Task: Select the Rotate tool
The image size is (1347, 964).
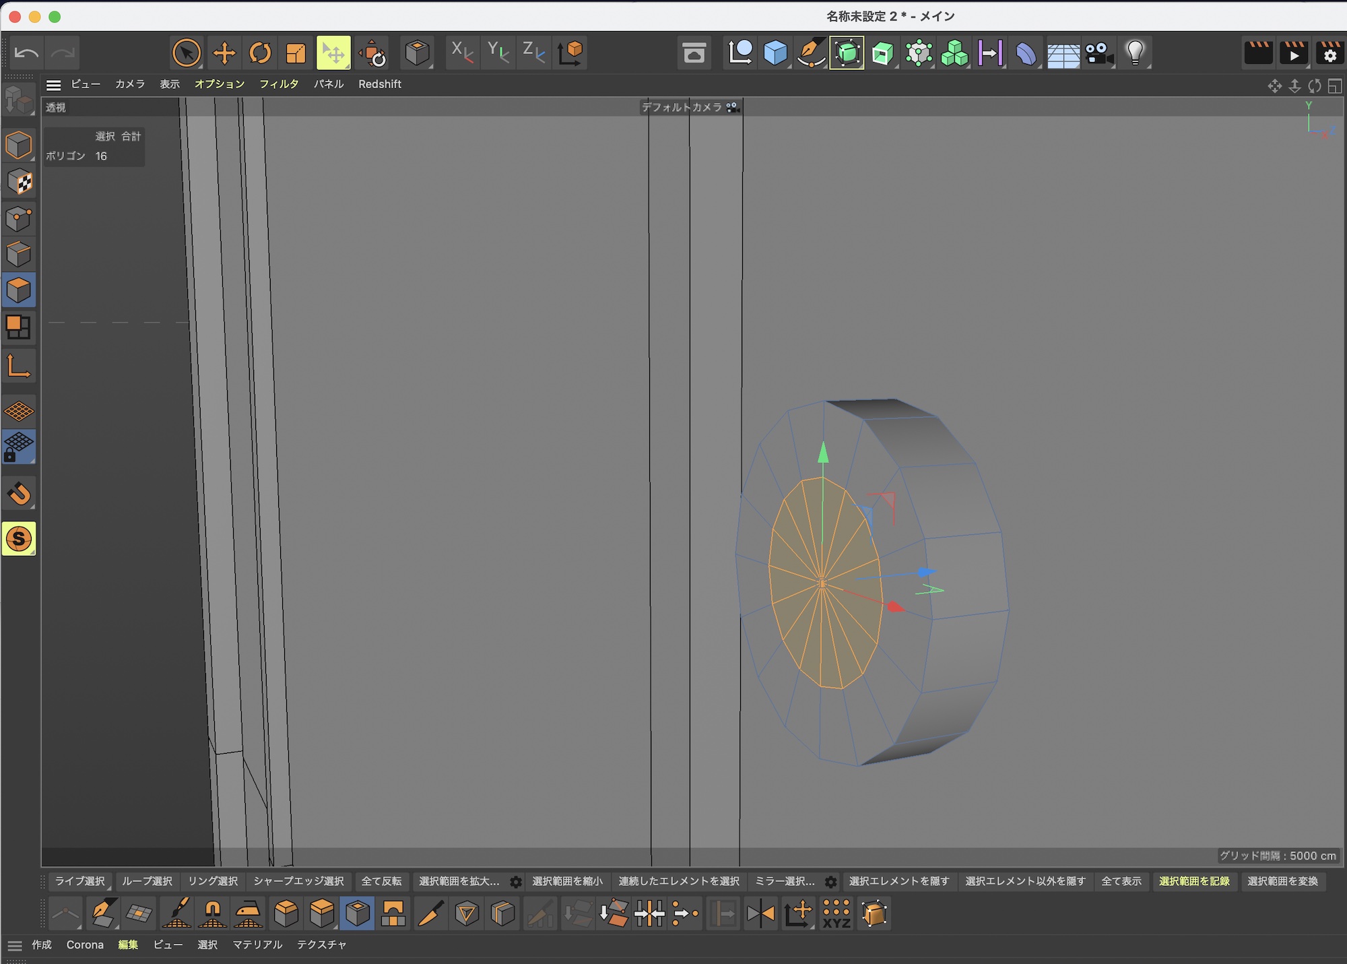Action: pyautogui.click(x=260, y=53)
